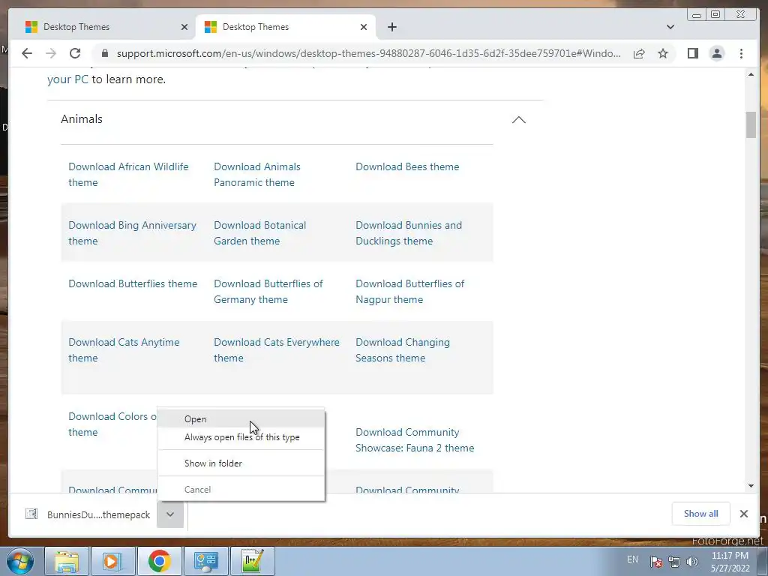Reload the current page
Viewport: 768px width, 576px height.
click(75, 53)
